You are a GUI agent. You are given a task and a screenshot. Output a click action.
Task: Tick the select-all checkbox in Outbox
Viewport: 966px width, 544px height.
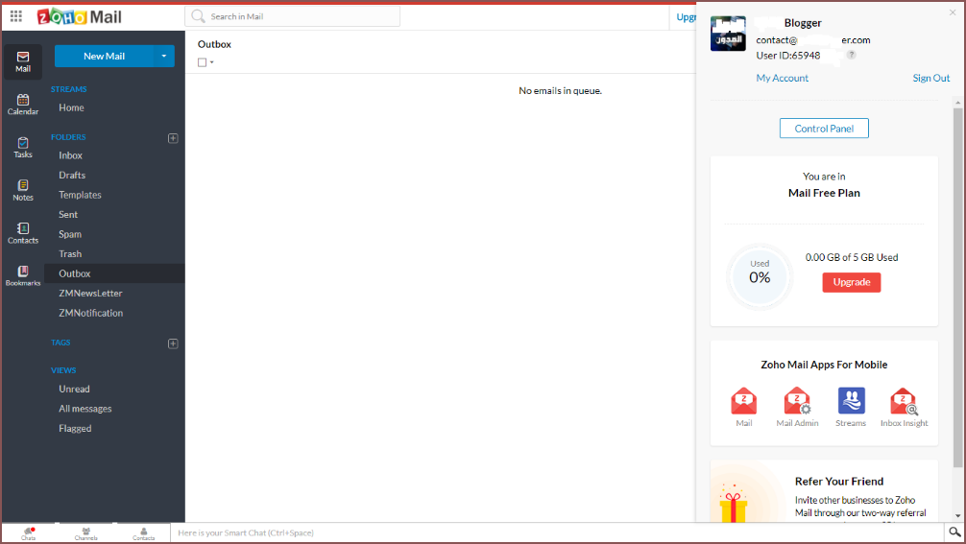tap(202, 62)
